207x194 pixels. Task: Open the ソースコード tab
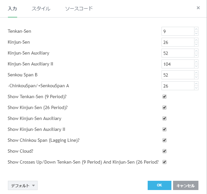79,9
